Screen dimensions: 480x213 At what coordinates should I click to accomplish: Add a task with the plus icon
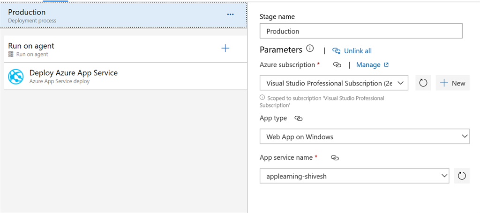pyautogui.click(x=225, y=48)
